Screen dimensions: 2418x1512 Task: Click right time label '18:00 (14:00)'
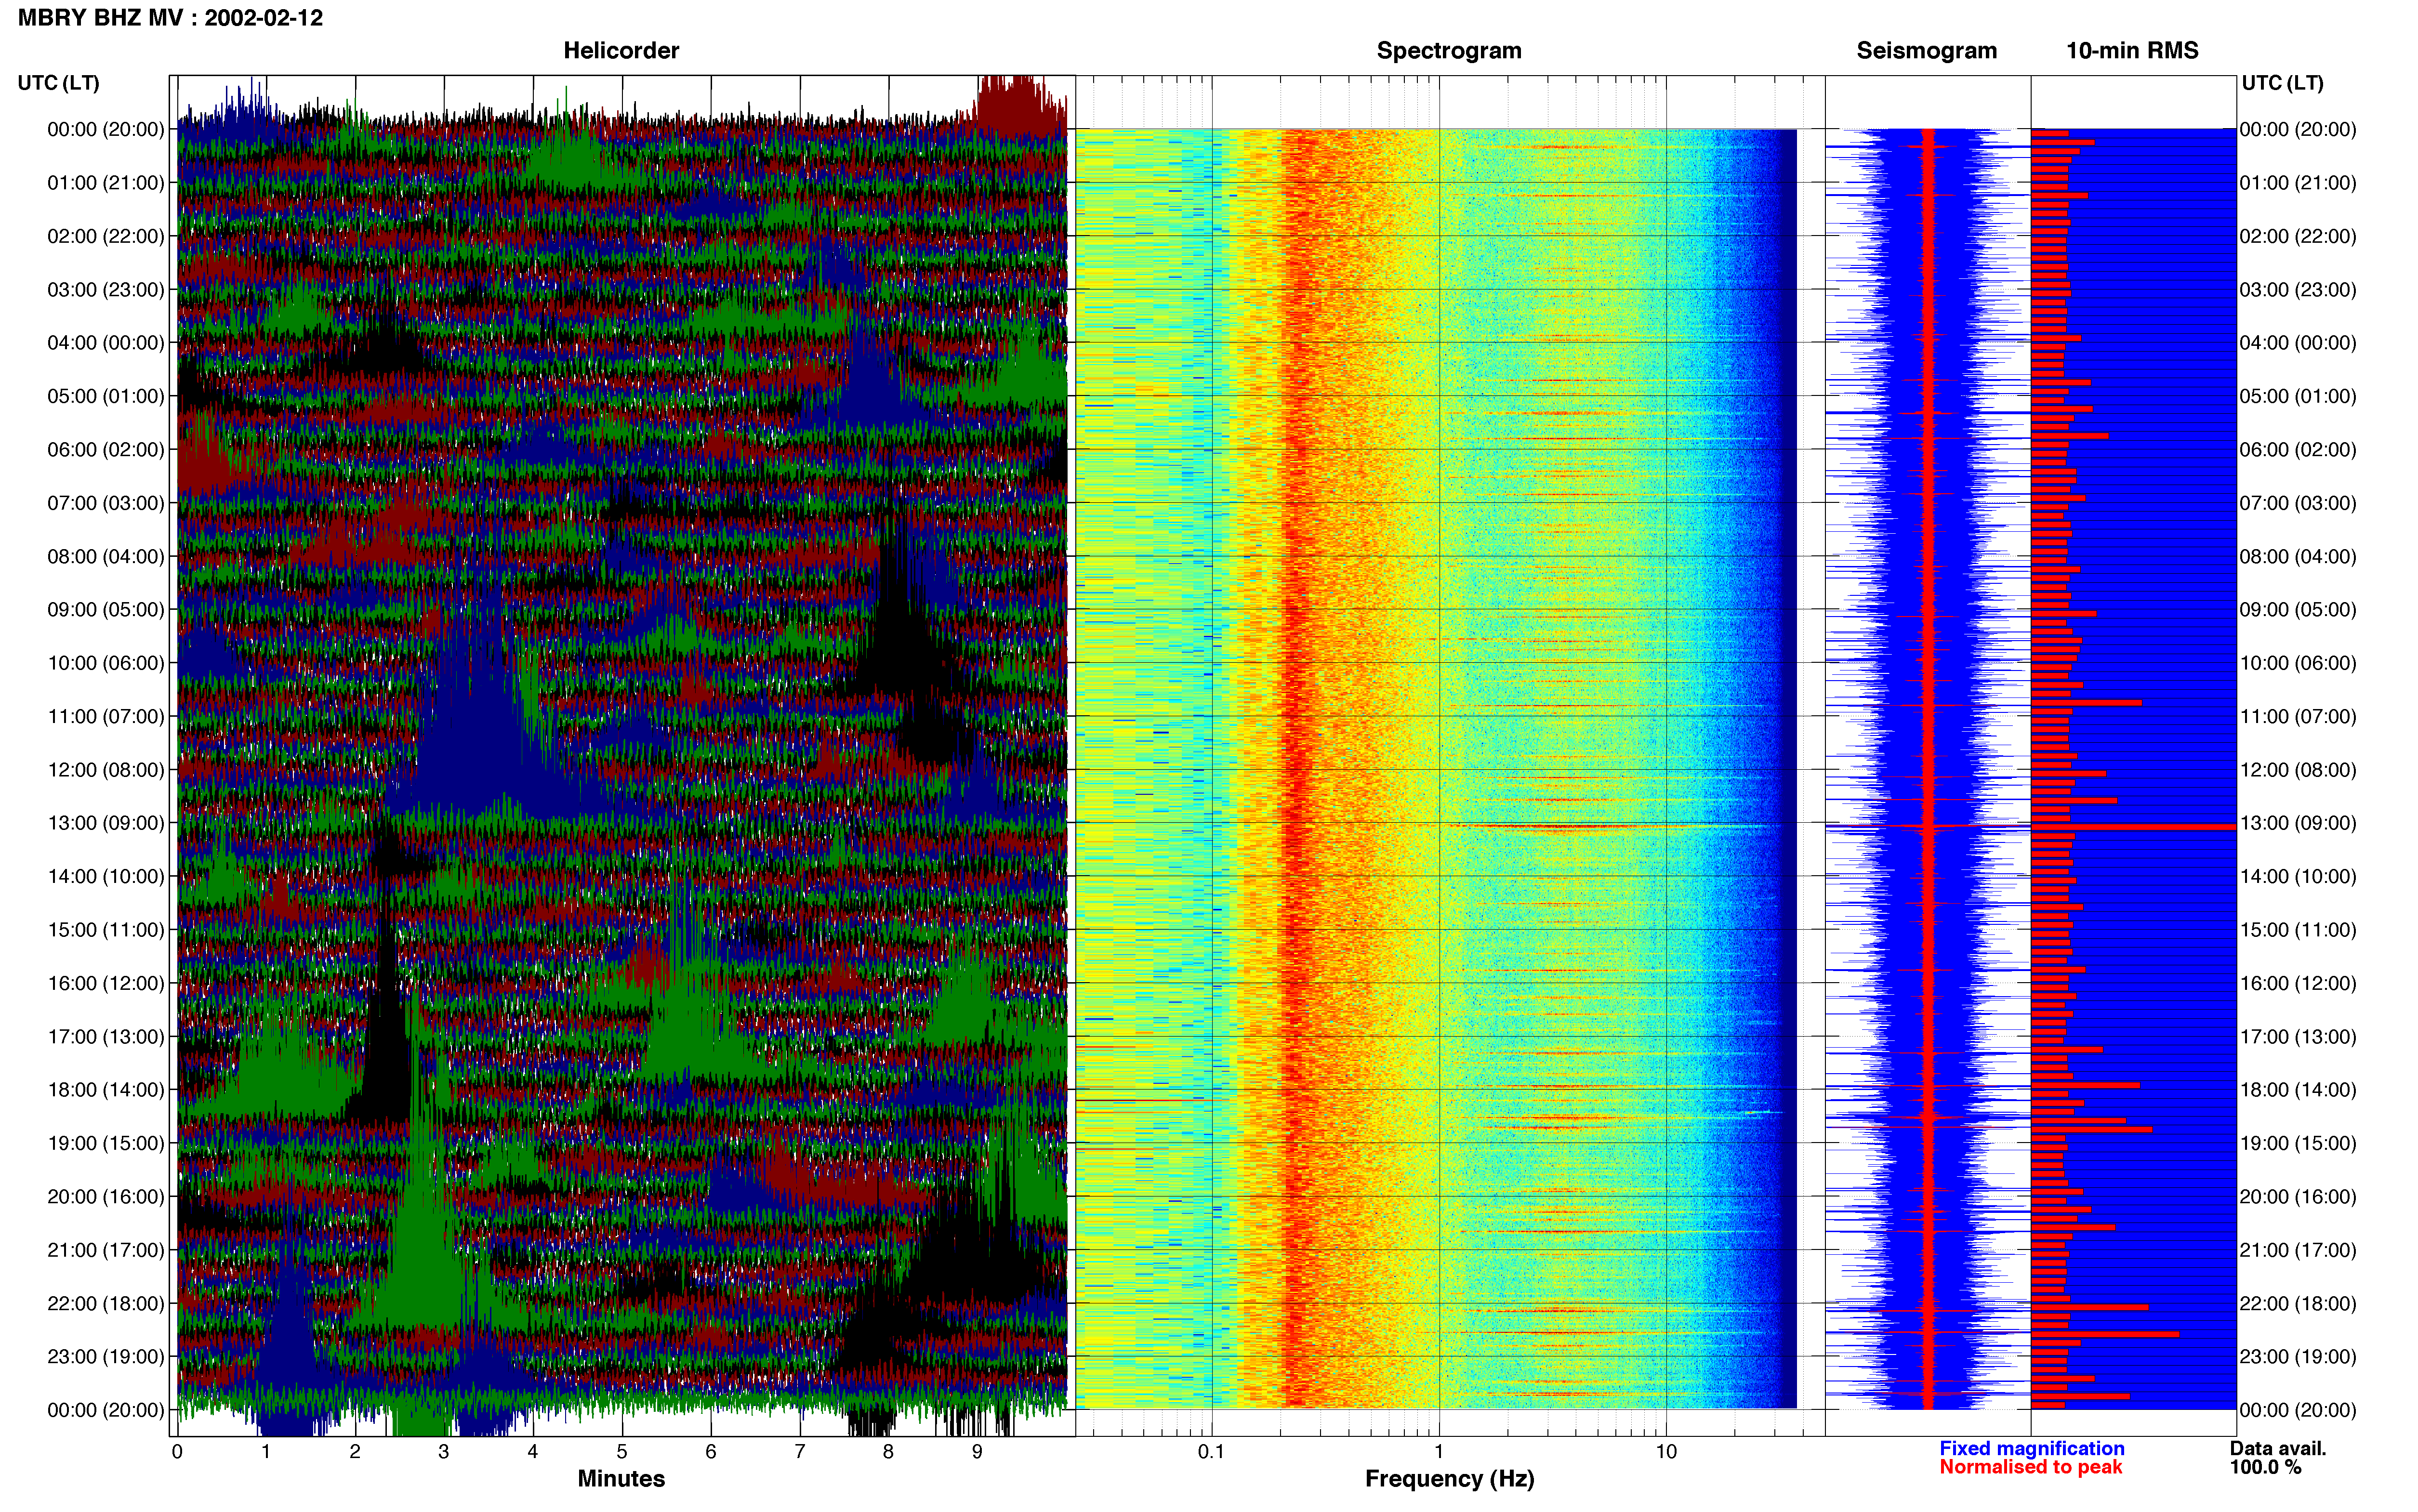tap(2298, 1090)
